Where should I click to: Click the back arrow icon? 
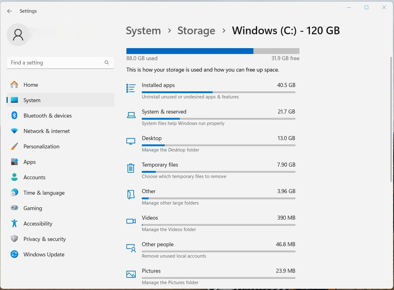(10, 11)
